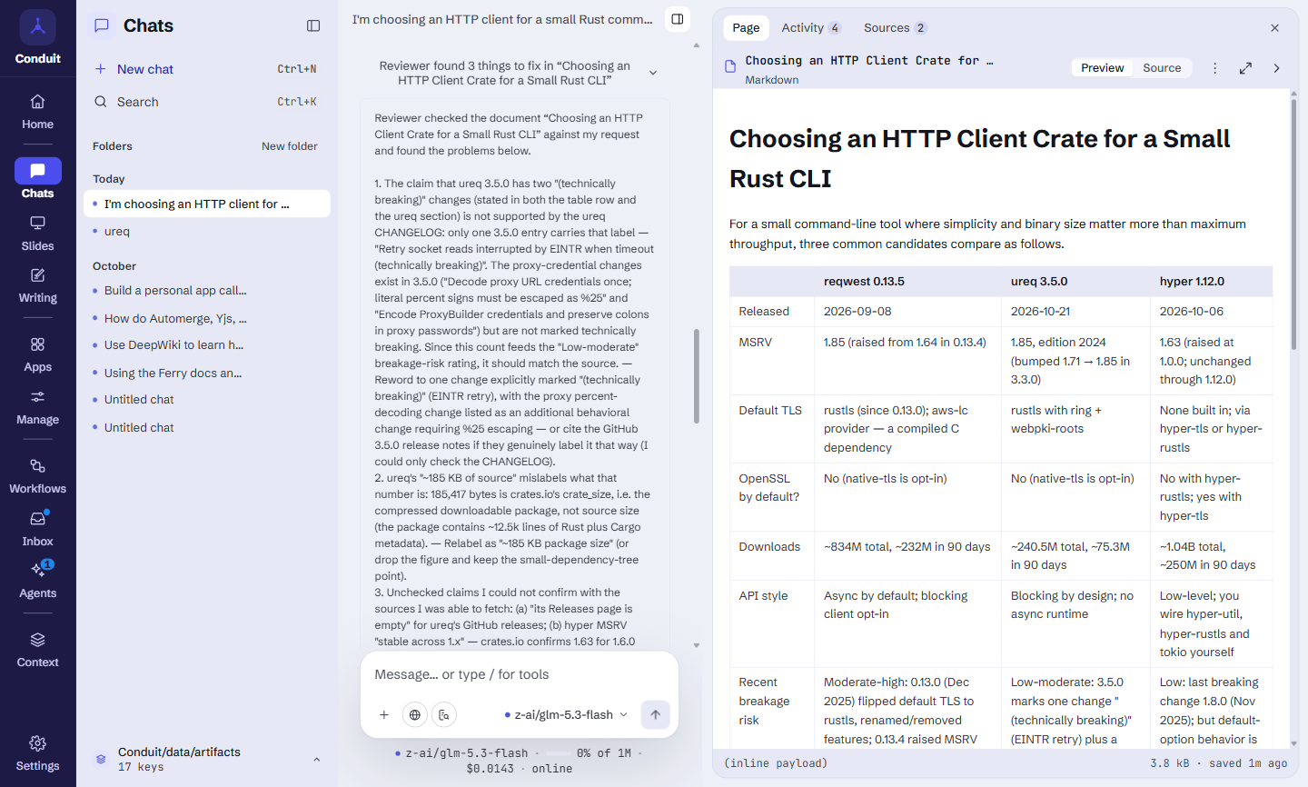Send the message with the arrow button
Viewport: 1308px width, 787px height.
(655, 714)
